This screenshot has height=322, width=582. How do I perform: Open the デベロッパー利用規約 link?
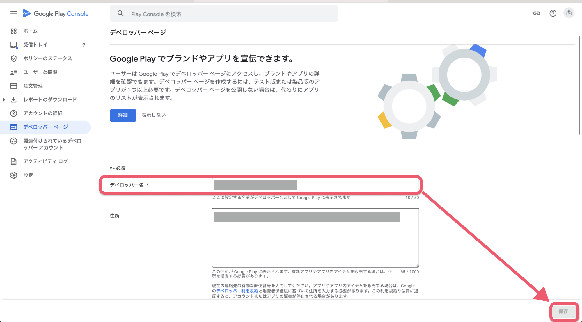click(237, 291)
